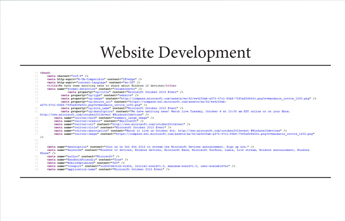Click the application-name meta line

[108, 169]
